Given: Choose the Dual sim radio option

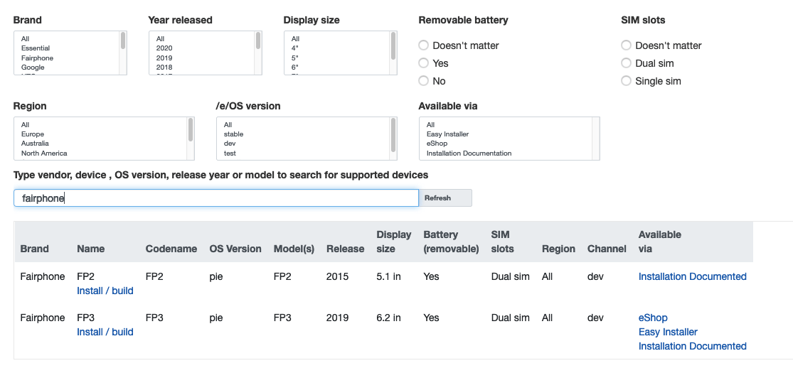Looking at the screenshot, I should (626, 63).
